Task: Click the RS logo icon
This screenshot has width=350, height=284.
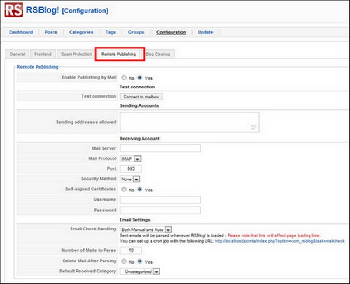Action: coord(13,9)
